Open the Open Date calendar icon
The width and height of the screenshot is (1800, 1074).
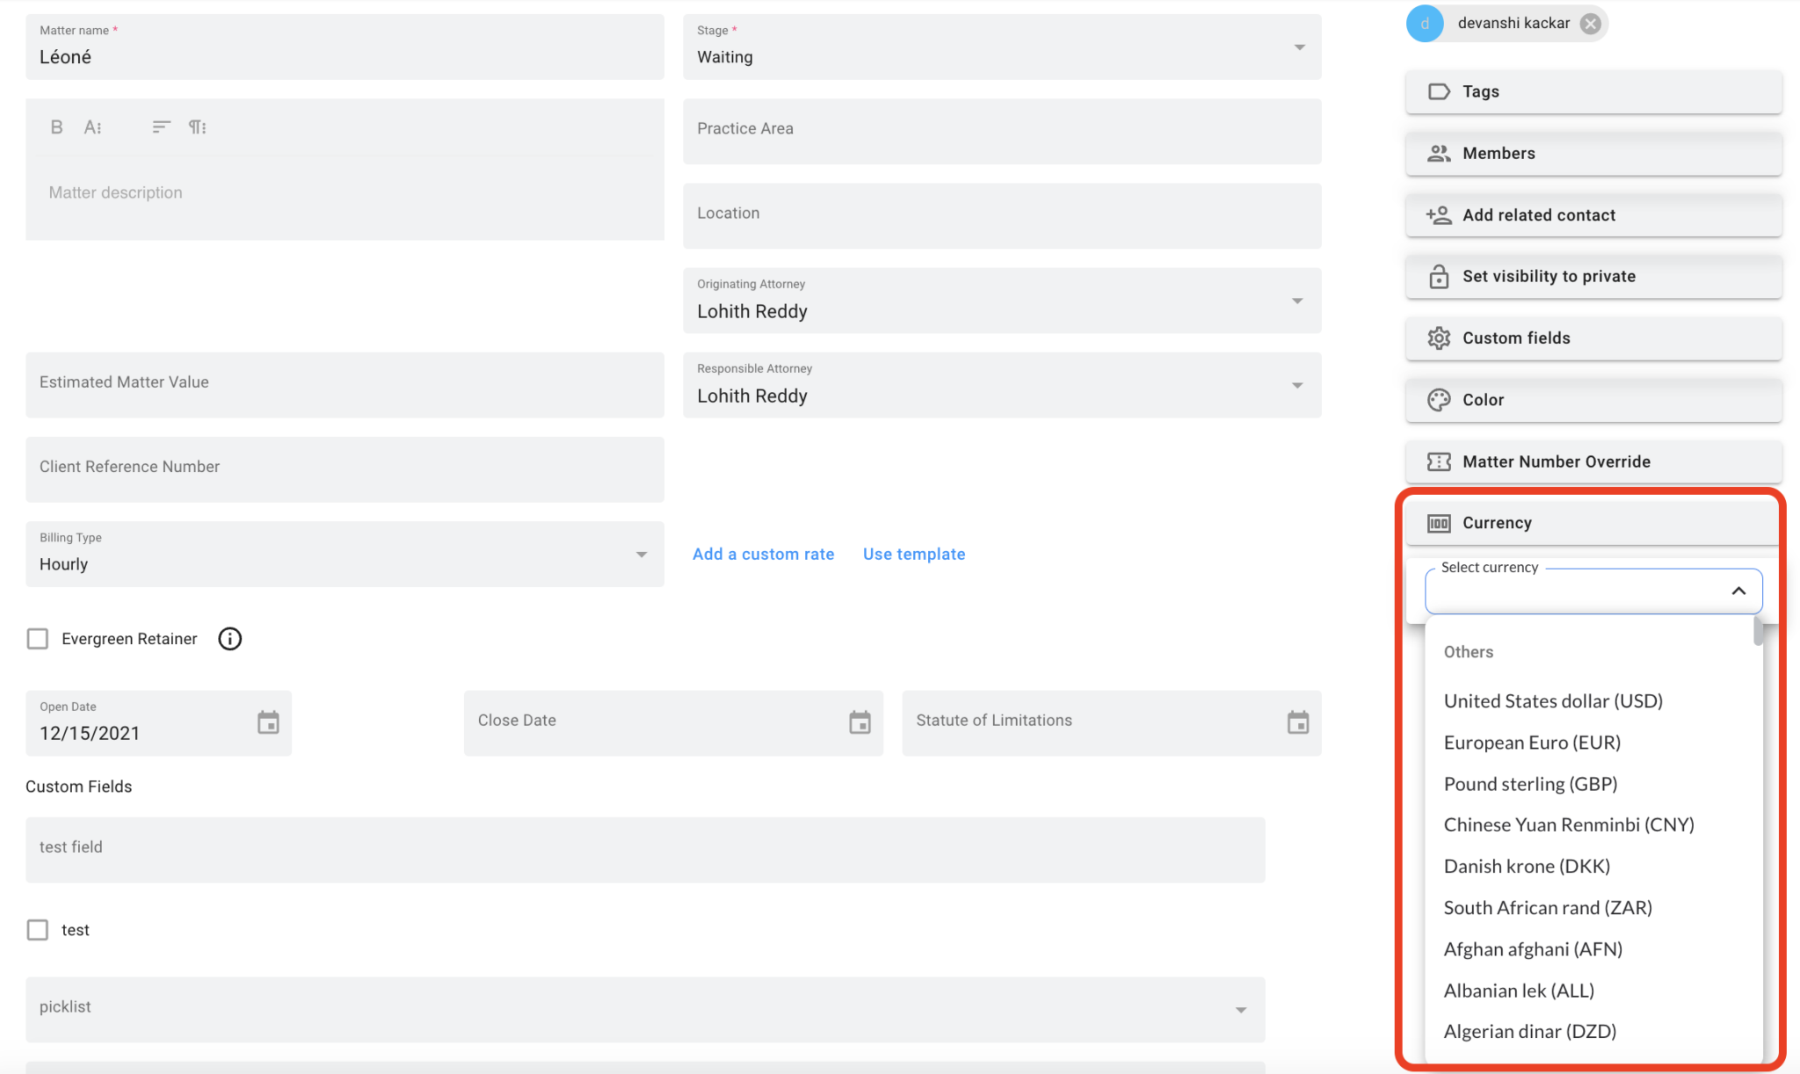268,722
